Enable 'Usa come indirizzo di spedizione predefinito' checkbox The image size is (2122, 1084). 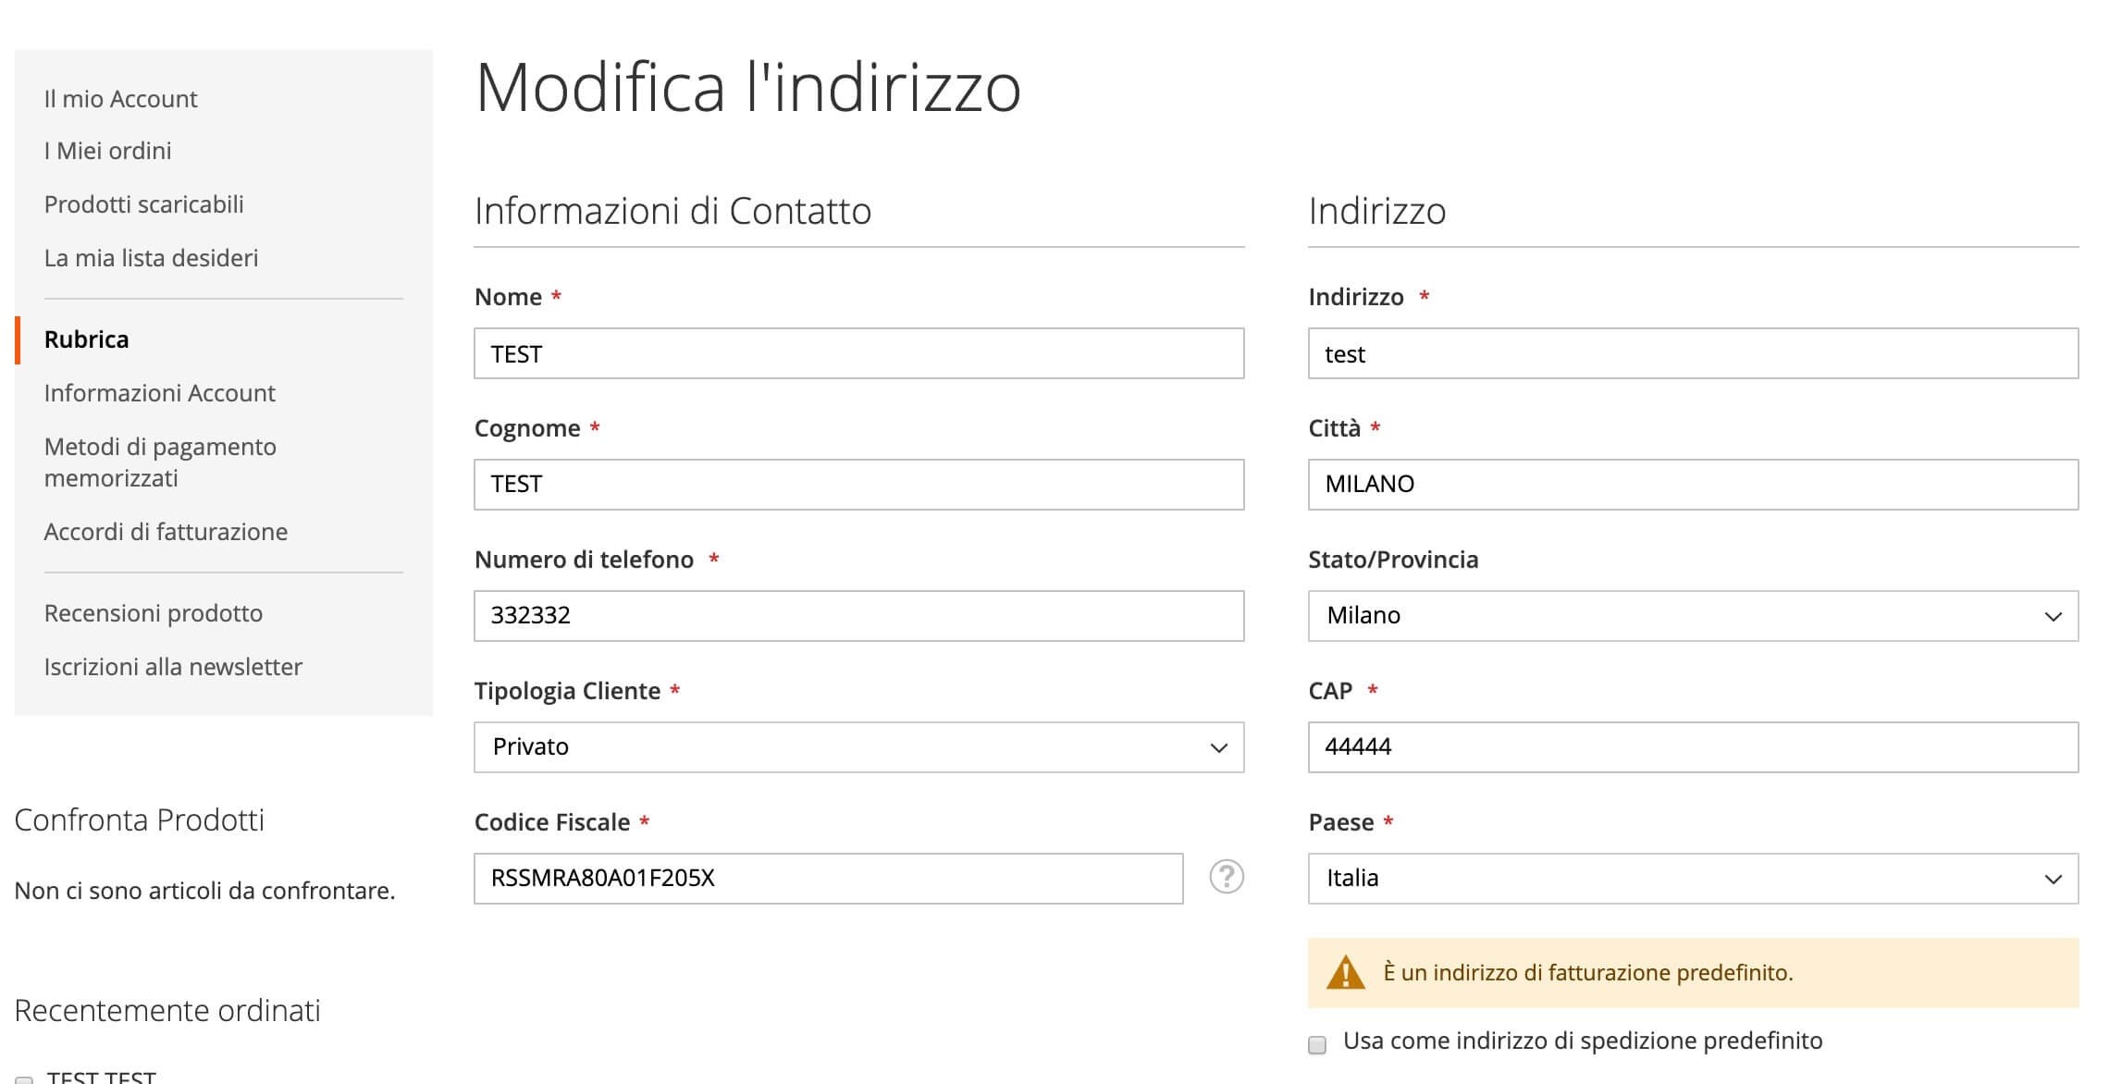[x=1317, y=1044]
